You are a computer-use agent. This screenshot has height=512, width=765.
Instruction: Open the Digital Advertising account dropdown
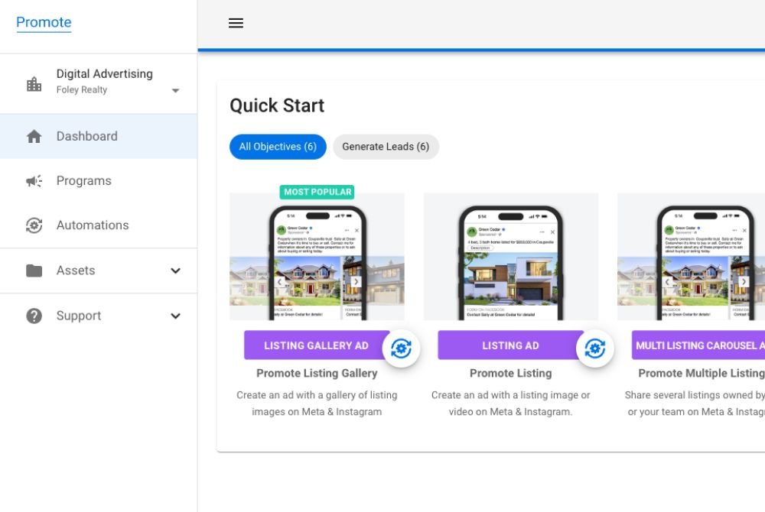point(175,90)
